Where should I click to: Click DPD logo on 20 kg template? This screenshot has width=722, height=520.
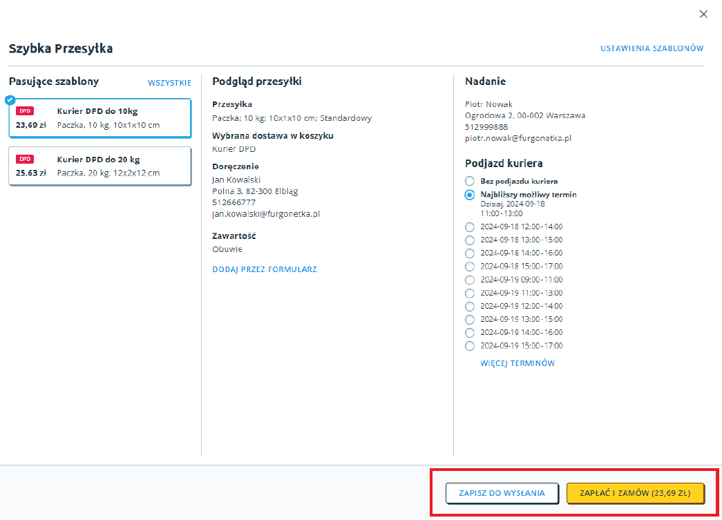coord(25,159)
